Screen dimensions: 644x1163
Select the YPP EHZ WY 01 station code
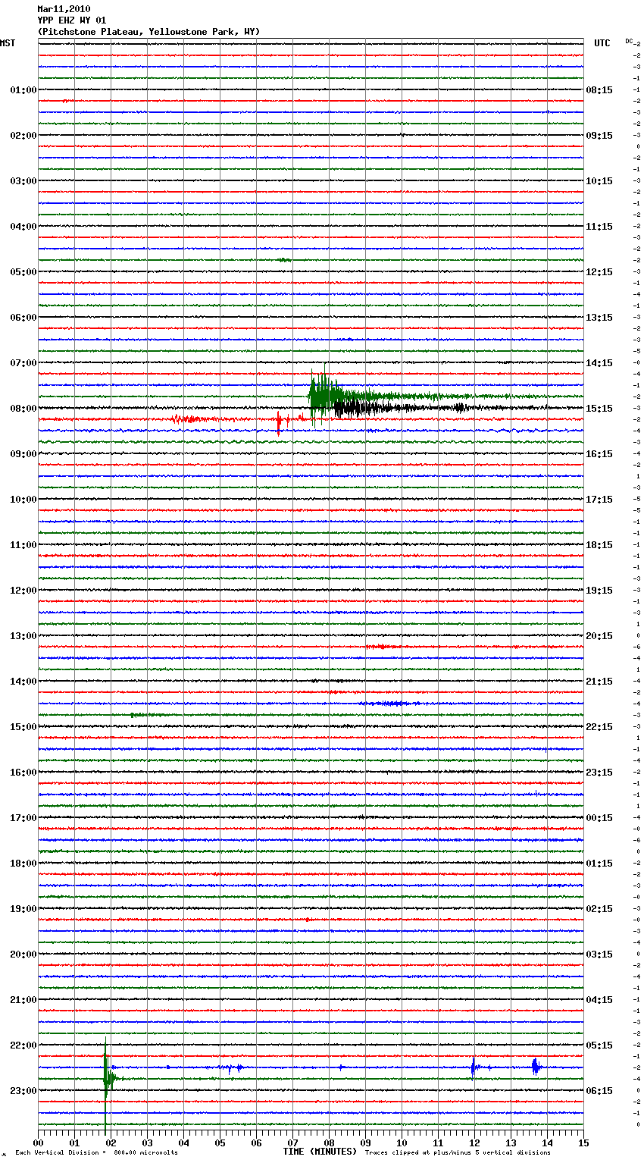pos(72,20)
